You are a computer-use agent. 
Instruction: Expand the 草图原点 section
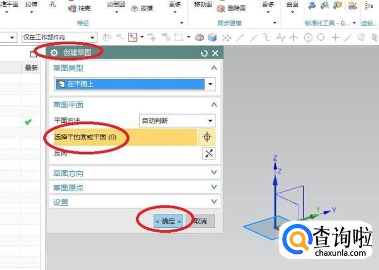point(135,187)
